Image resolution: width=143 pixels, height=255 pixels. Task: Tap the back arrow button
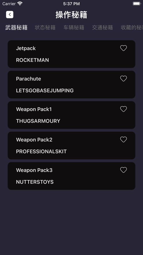pos(10,15)
